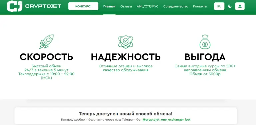Click the text 'Быстрый обмен'

47,66
